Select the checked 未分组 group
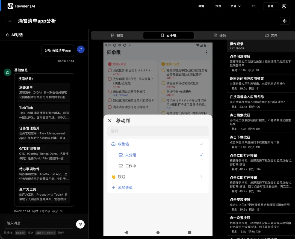 click(158, 155)
